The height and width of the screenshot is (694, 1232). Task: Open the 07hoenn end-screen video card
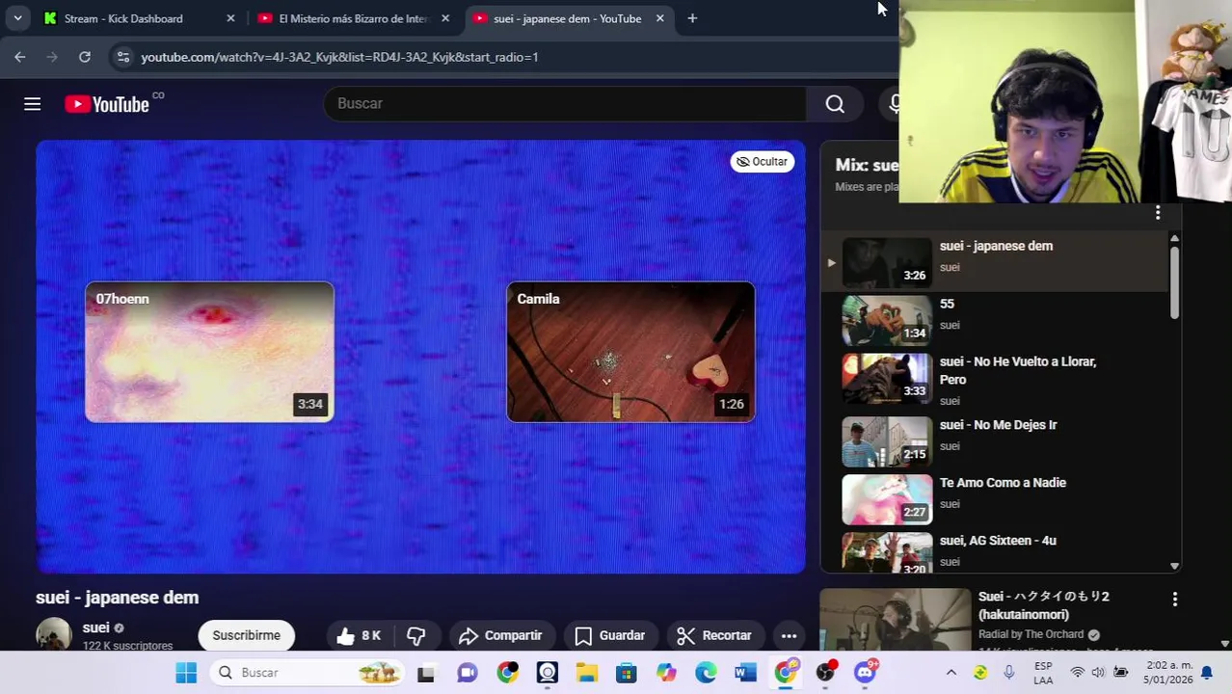pos(209,352)
